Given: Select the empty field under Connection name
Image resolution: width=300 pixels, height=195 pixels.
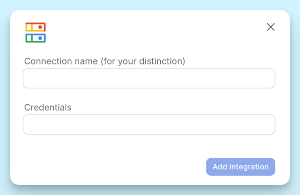Looking at the screenshot, I should click(149, 78).
